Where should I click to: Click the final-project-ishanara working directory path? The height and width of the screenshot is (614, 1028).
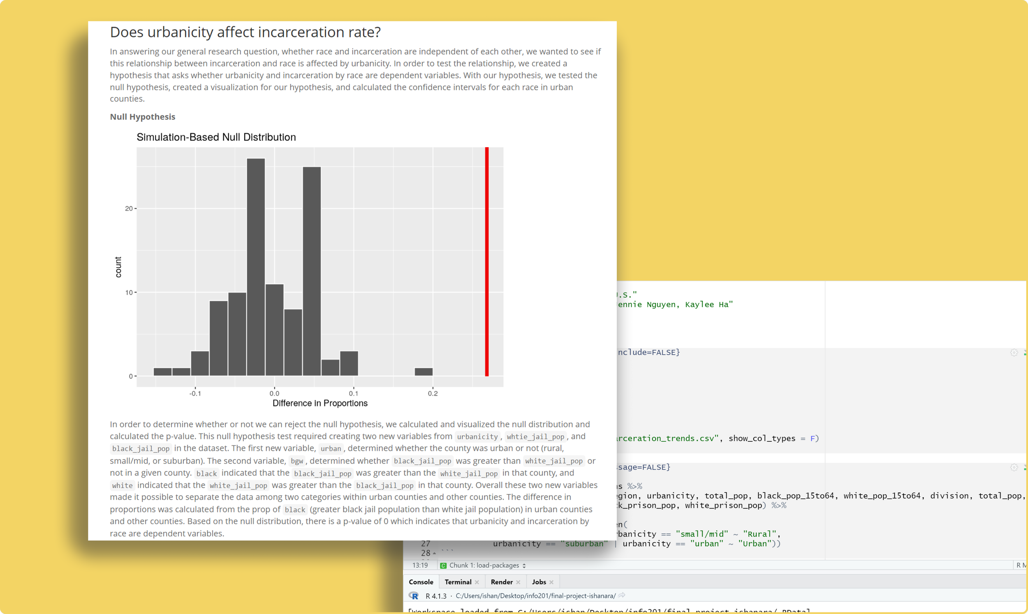pyautogui.click(x=535, y=596)
